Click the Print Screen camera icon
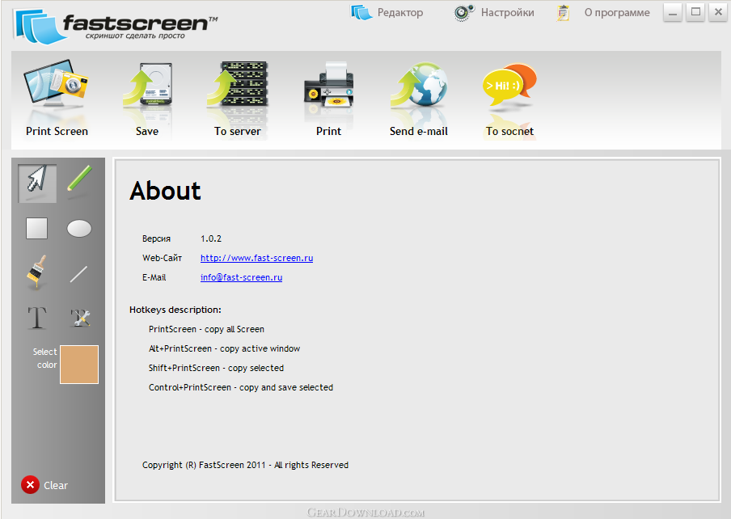The width and height of the screenshot is (731, 519). click(57, 84)
